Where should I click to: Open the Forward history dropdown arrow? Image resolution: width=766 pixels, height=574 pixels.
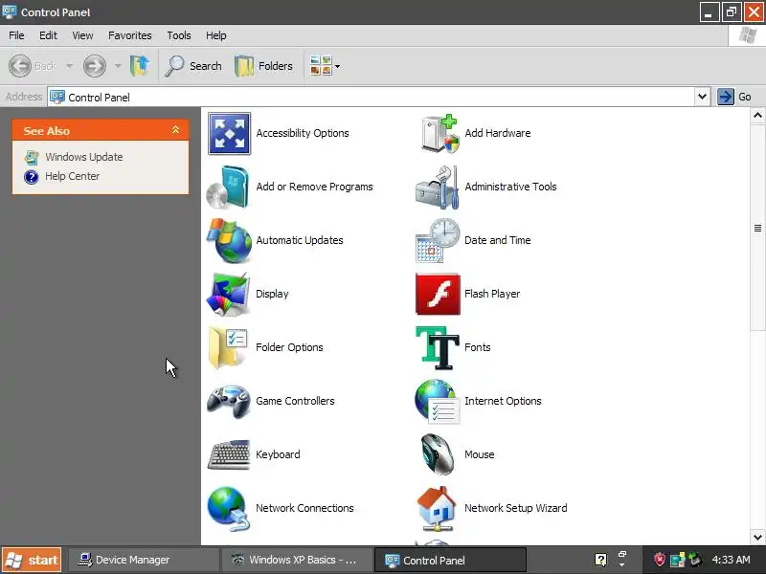point(118,66)
